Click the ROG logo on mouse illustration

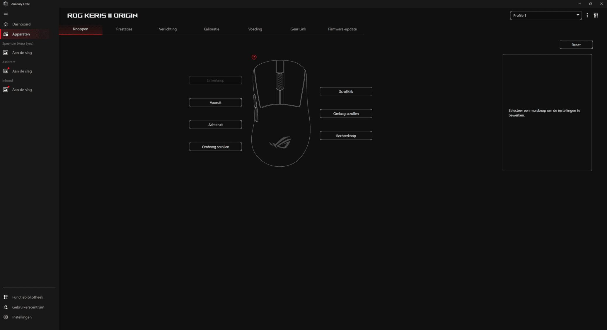pos(280,143)
